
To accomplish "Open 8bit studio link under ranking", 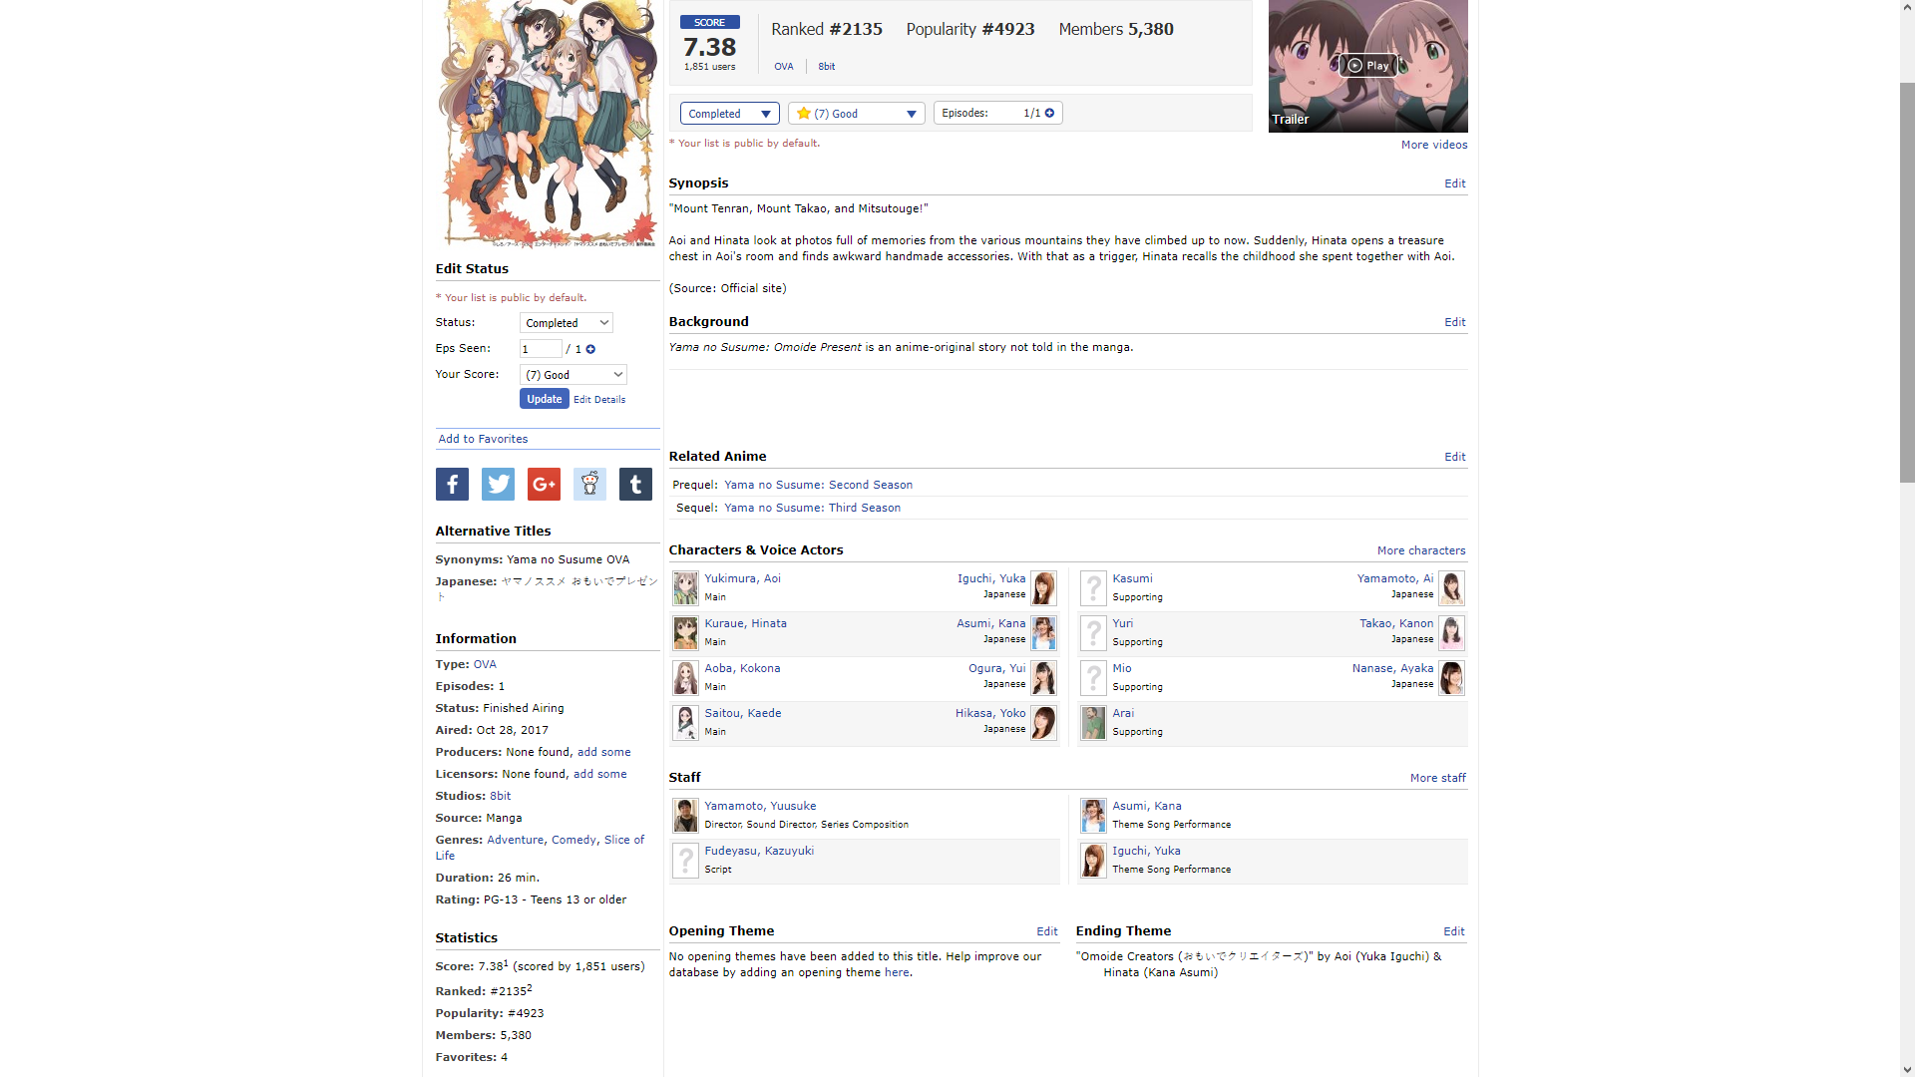I will pyautogui.click(x=827, y=67).
